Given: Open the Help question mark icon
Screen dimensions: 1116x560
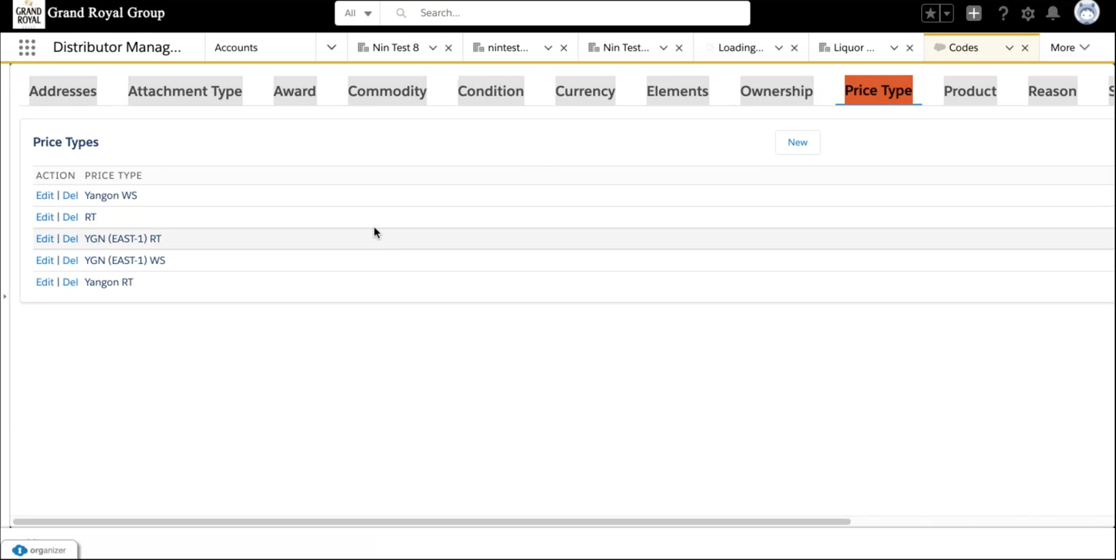Looking at the screenshot, I should point(1003,13).
